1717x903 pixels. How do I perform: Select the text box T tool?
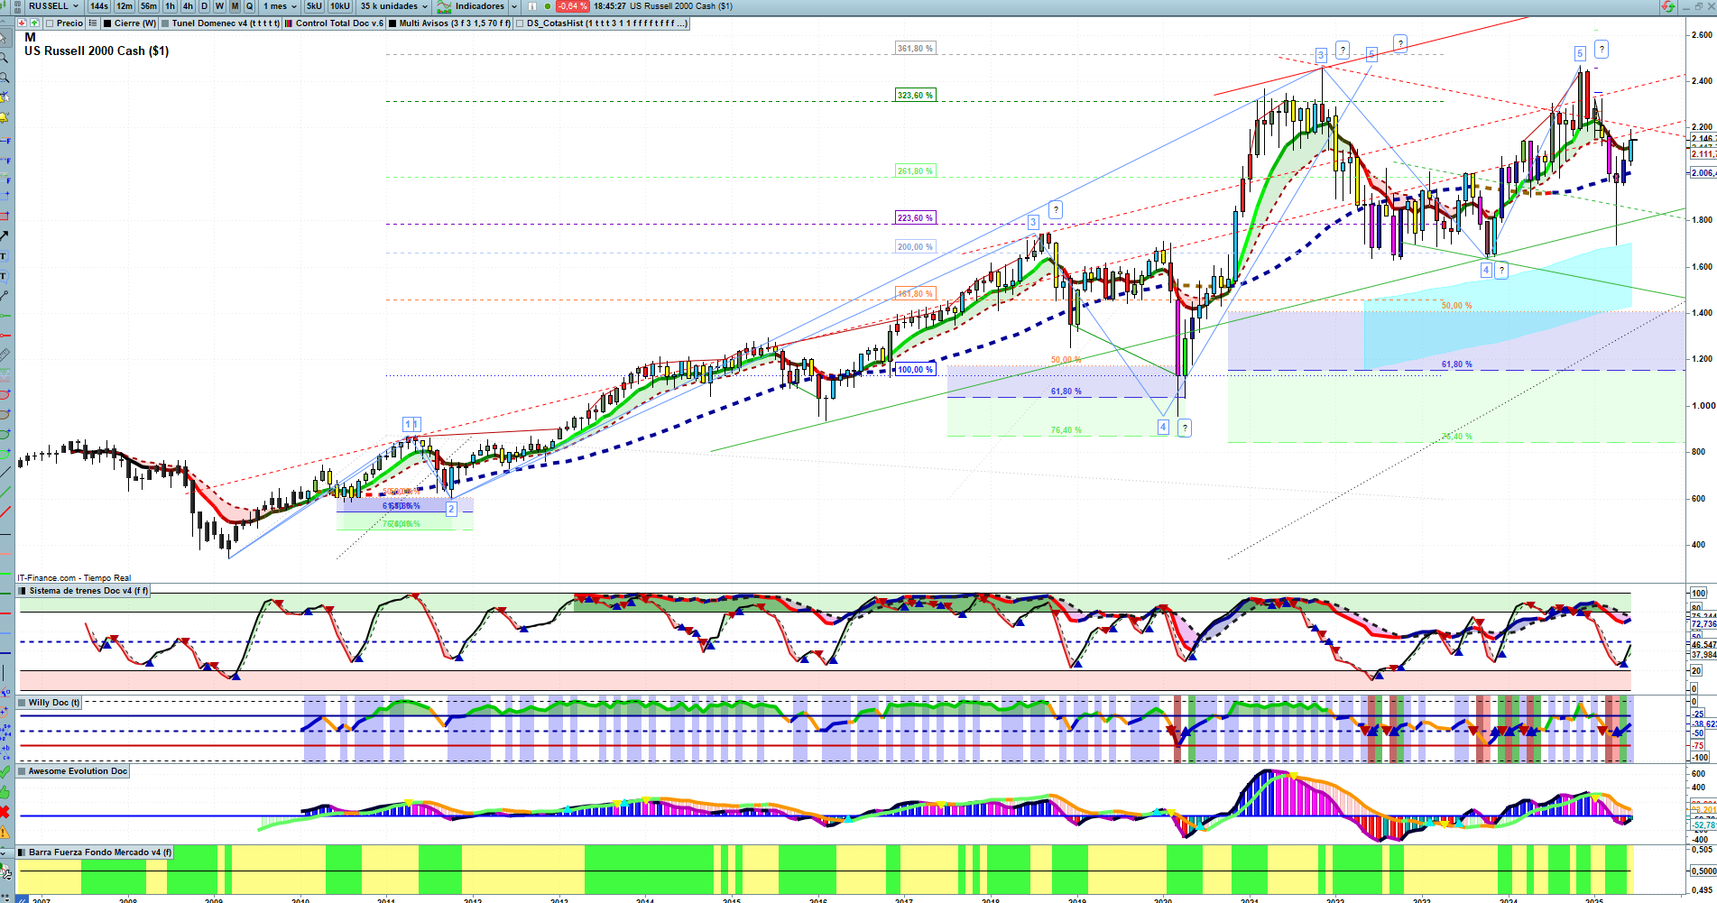tap(5, 256)
